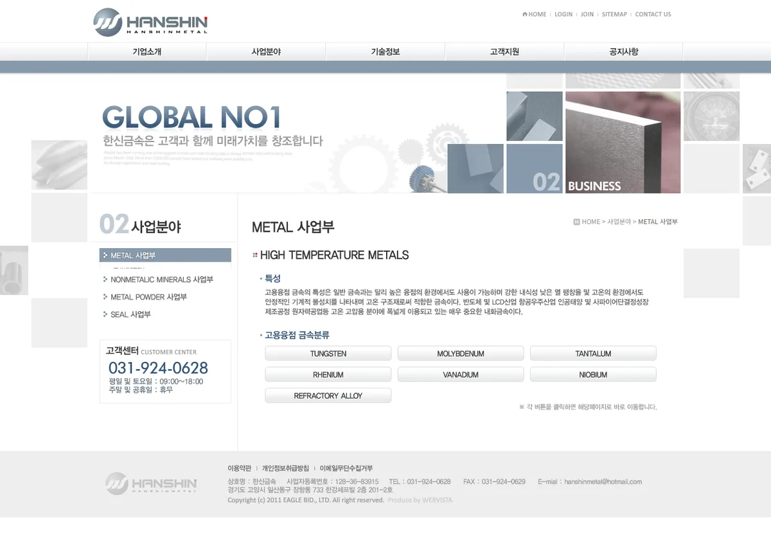Viewport: 771px width, 542px height.
Task: Click the VANADIUM button
Action: point(461,375)
